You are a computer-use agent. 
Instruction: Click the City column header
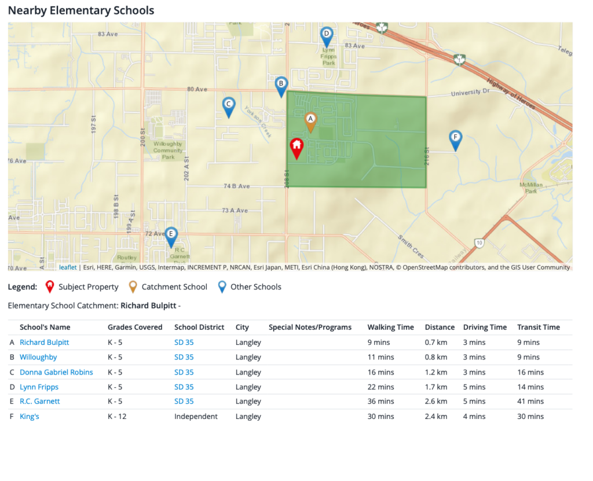(242, 327)
